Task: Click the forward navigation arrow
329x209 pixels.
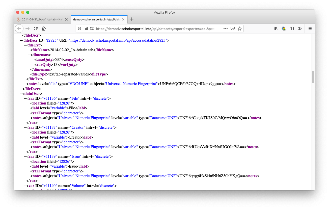Action: click(28, 29)
